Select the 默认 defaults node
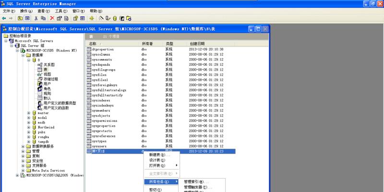Viewport: 384px width, 192px height. [x=47, y=98]
